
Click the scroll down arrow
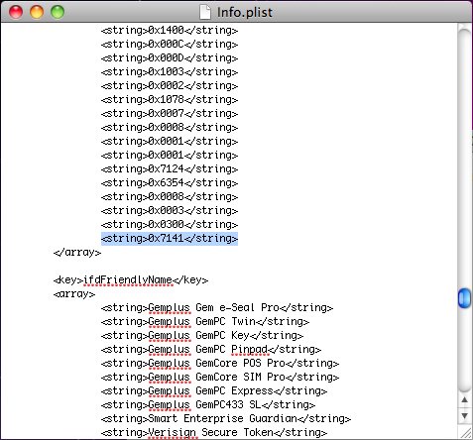[464, 415]
